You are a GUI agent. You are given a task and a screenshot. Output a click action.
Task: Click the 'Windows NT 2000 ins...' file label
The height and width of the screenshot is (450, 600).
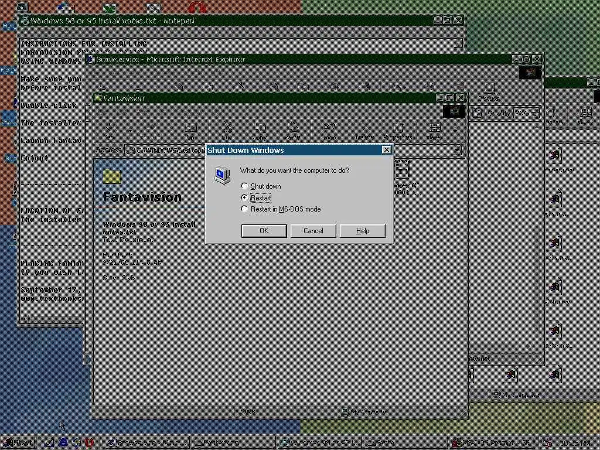407,189
